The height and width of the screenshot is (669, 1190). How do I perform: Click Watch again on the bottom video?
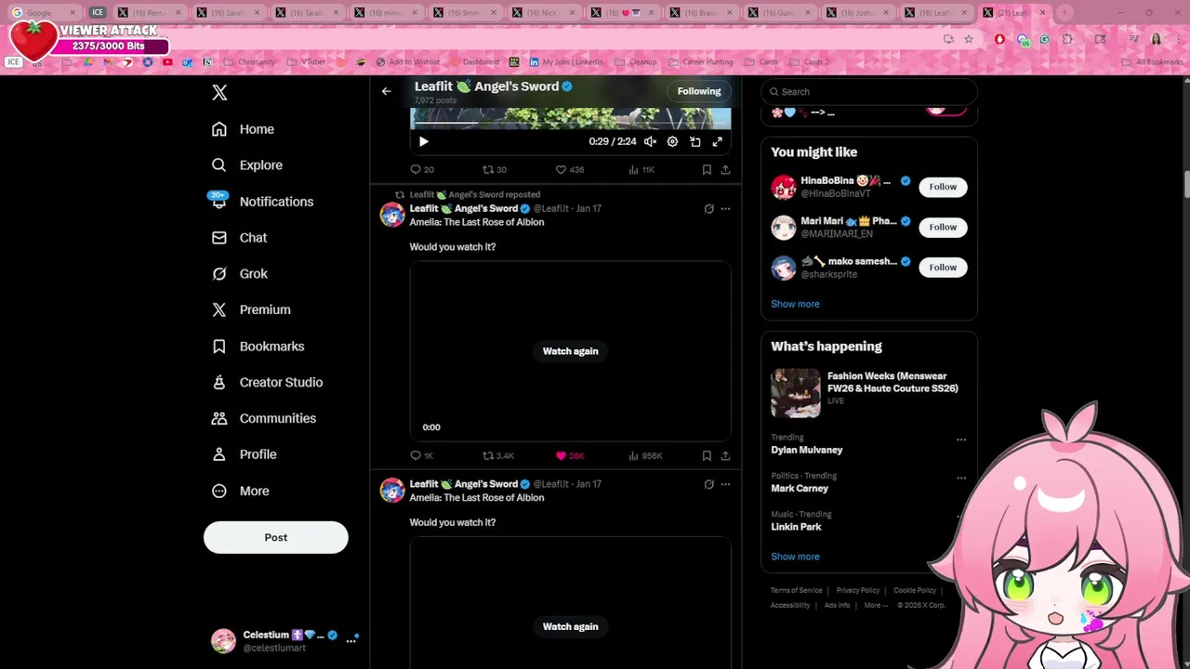(571, 626)
